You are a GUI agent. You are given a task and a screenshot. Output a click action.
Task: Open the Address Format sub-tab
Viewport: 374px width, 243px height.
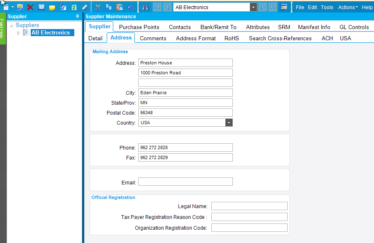click(196, 39)
